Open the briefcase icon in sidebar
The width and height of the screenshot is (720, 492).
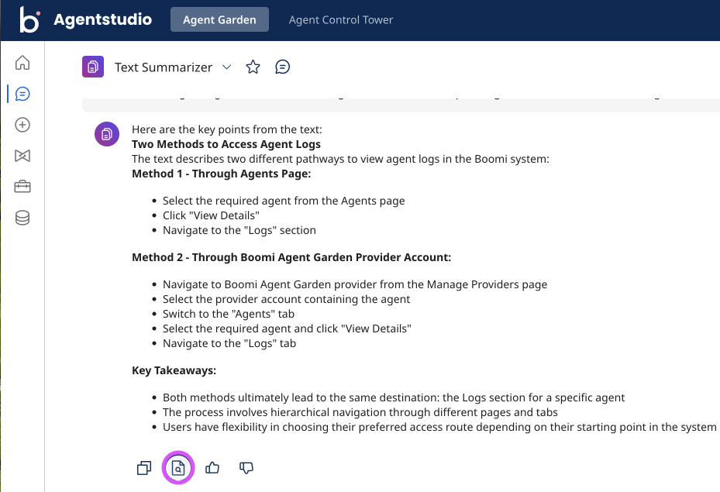[x=22, y=187]
